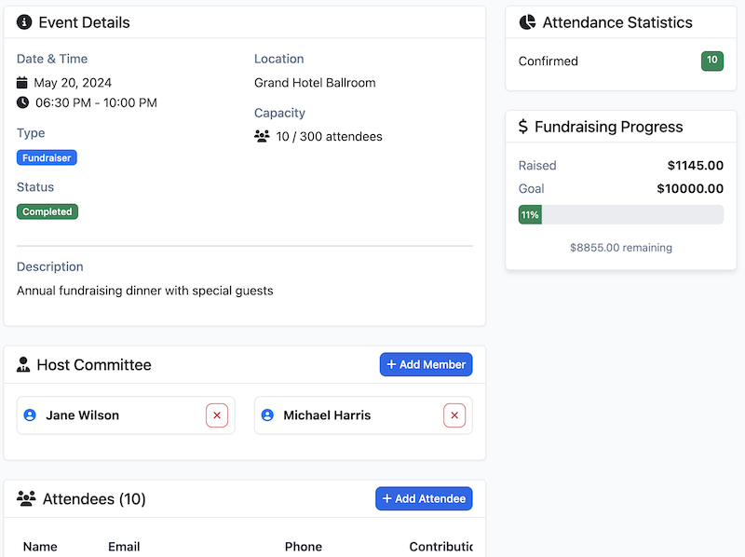Click the Event Details heading
This screenshot has width=745, height=557.
coord(84,22)
